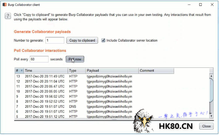219x135 pixels.
Task: Select row with time 19:51:12 UTC
Action: point(112,116)
